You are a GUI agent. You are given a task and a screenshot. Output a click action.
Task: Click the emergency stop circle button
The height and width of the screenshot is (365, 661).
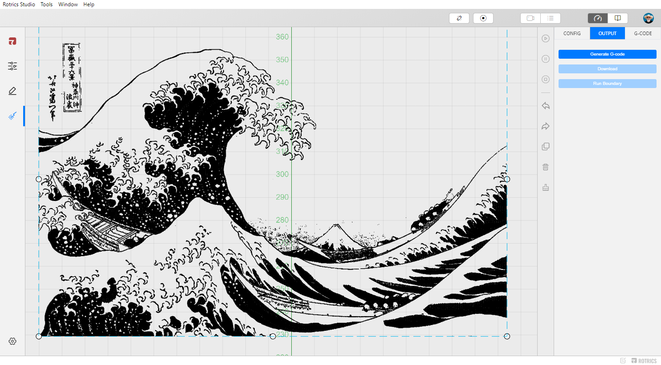pyautogui.click(x=483, y=18)
